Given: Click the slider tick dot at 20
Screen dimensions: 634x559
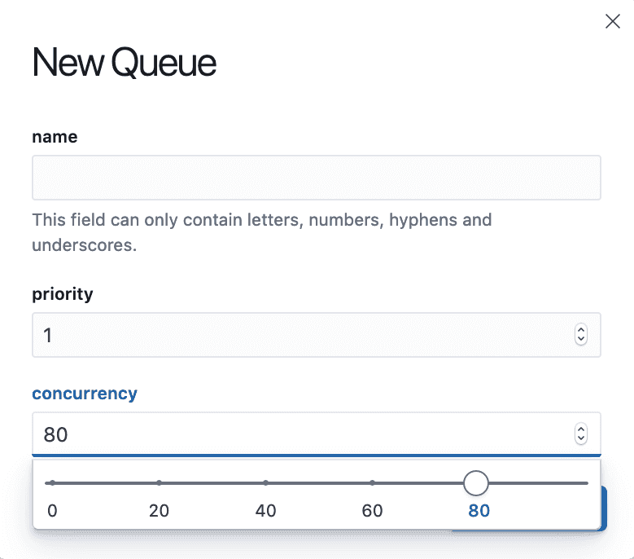Looking at the screenshot, I should point(159,483).
